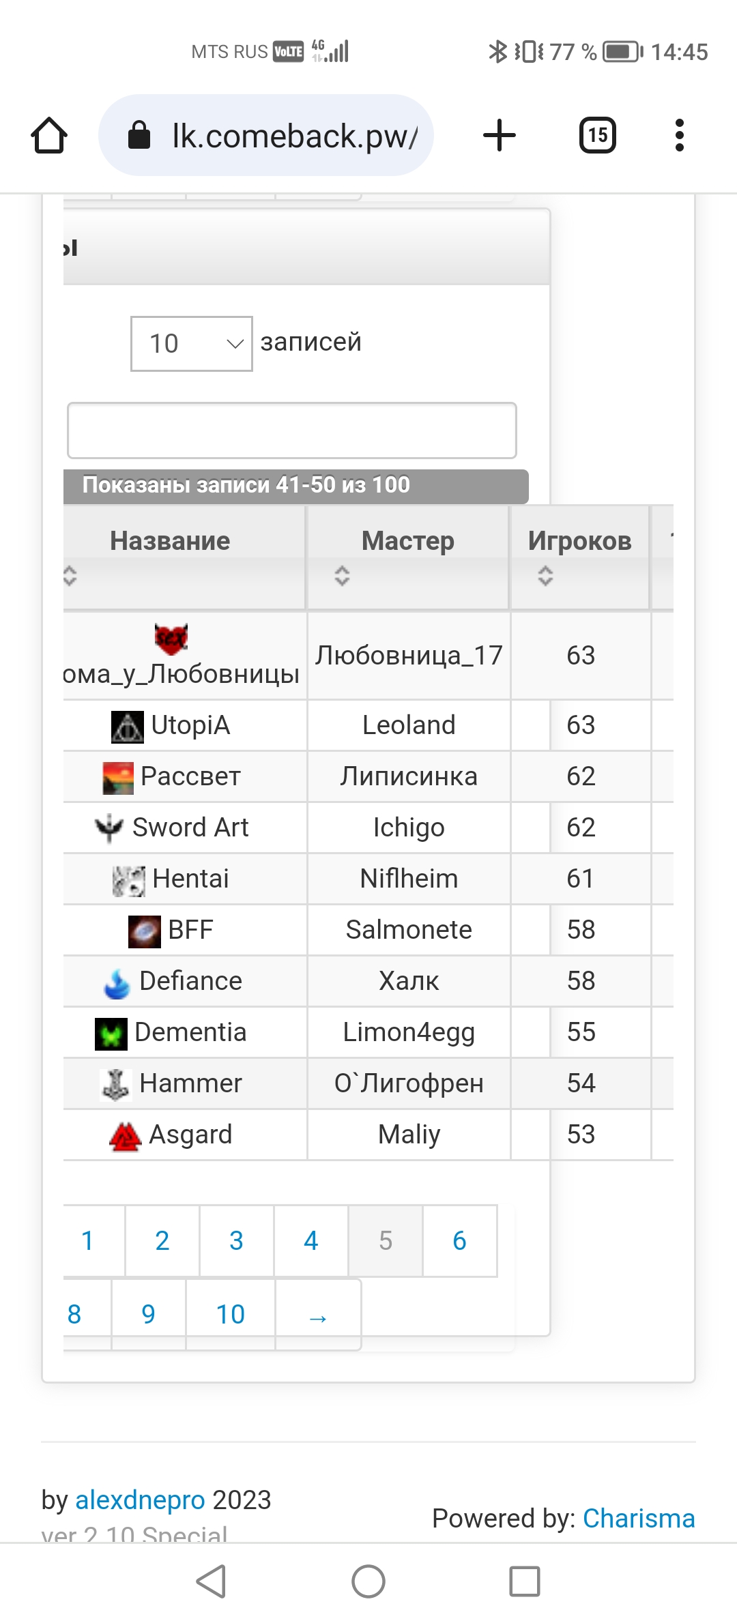Click the Hammer guild emblem icon
737x1621 pixels.
(115, 1084)
